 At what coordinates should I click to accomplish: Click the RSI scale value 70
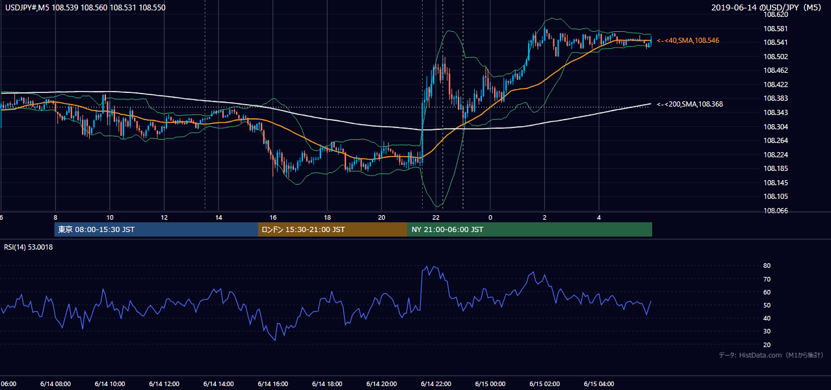click(x=767, y=279)
